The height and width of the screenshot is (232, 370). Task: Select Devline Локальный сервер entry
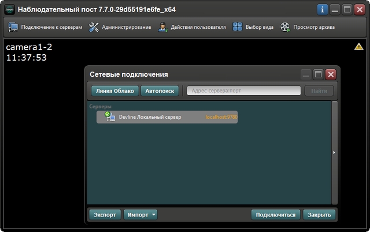pos(150,117)
